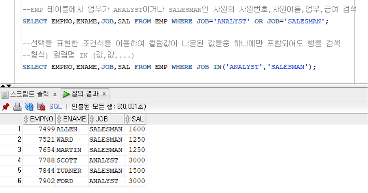
Task: Select row number 6 header
Action: pyautogui.click(x=11, y=181)
